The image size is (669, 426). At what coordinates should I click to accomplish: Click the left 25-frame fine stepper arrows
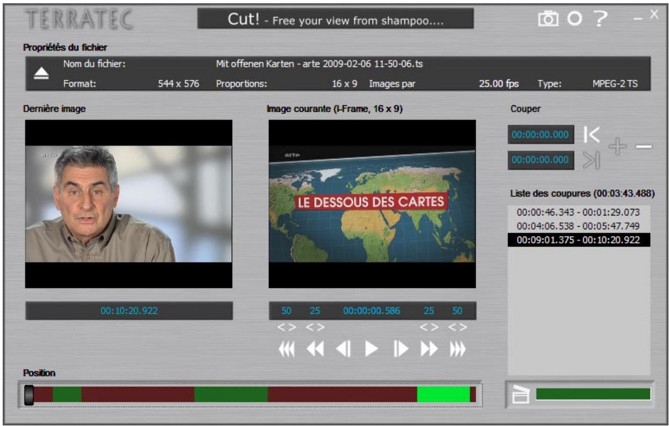[x=315, y=327]
